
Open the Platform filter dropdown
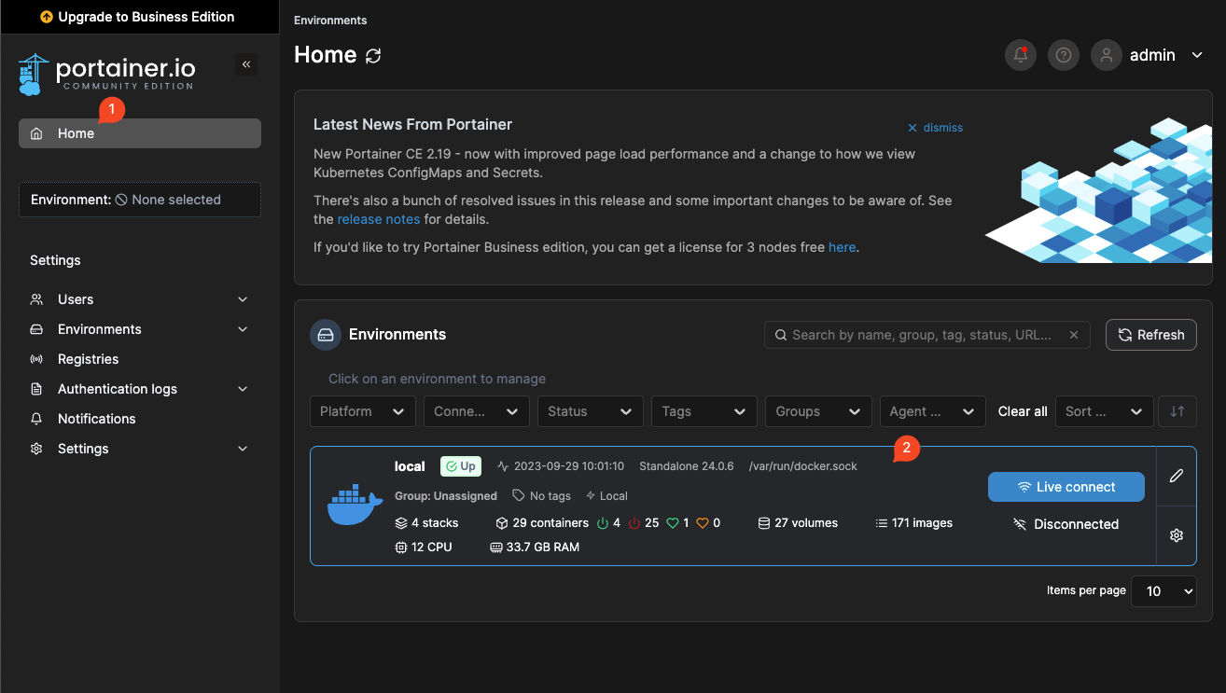tap(363, 411)
